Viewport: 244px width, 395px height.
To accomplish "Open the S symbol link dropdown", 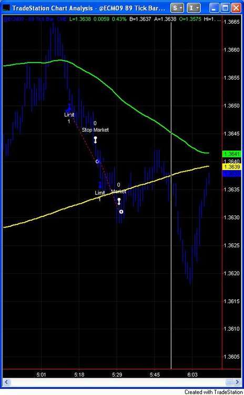I will [177, 8].
